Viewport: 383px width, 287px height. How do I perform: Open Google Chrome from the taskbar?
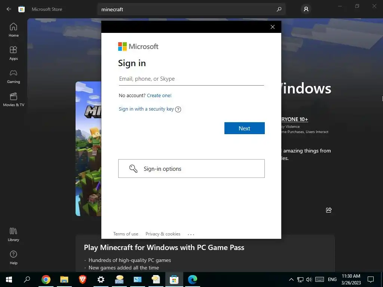(x=46, y=280)
